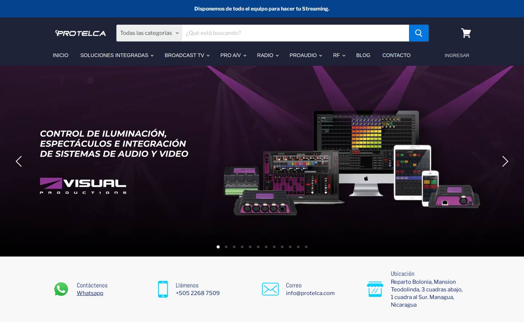Select eighth carousel dot

[274, 247]
